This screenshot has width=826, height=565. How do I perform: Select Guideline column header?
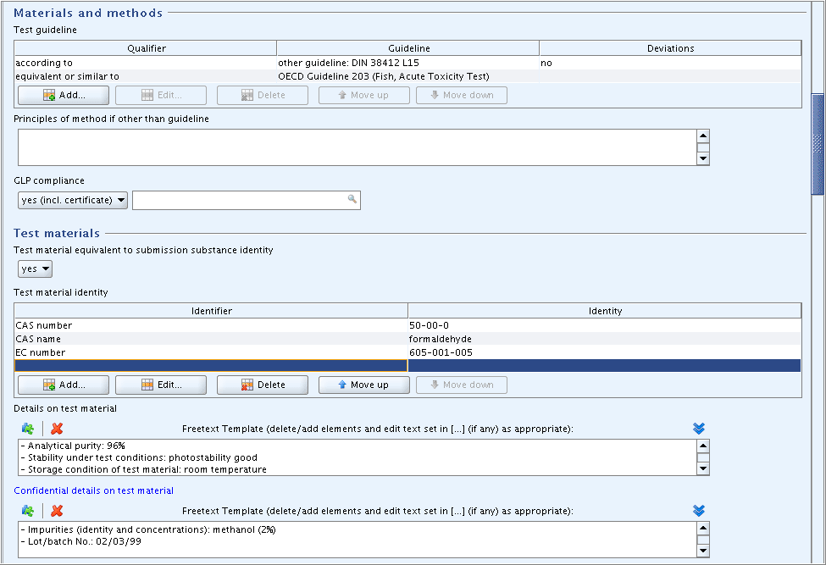coord(409,48)
